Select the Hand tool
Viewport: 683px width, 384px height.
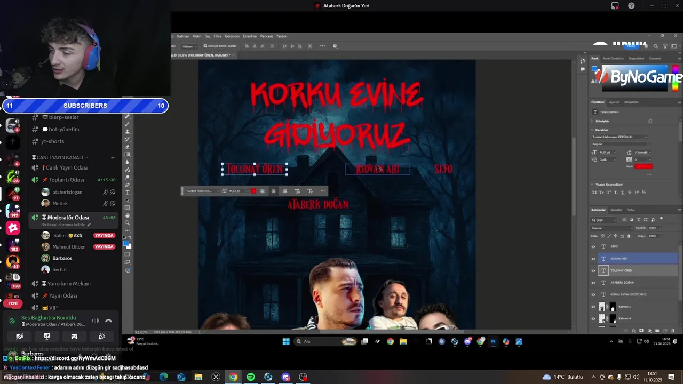pos(127,215)
